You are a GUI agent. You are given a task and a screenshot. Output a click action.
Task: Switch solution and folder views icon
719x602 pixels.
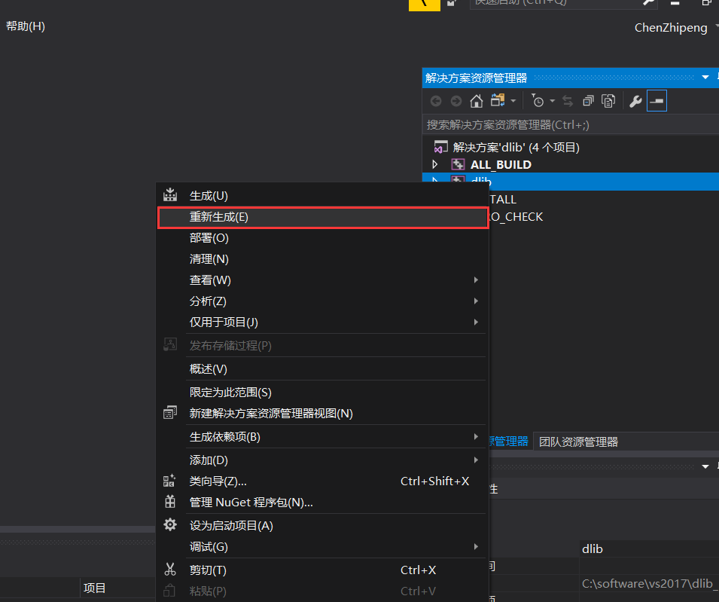498,100
